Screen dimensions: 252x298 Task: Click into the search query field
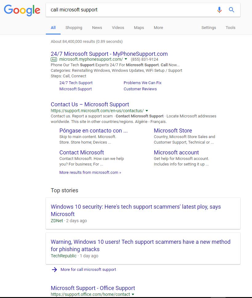click(131, 10)
